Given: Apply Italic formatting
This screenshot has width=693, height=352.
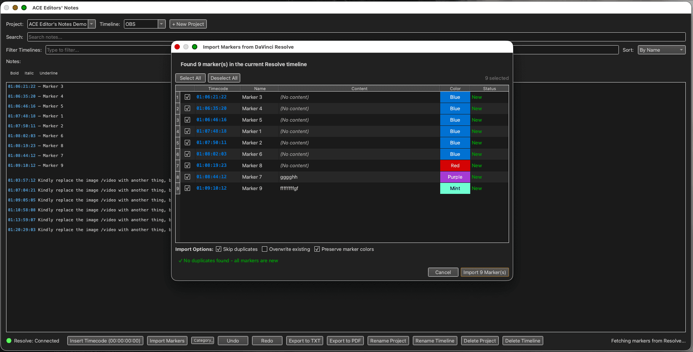Looking at the screenshot, I should coord(29,73).
